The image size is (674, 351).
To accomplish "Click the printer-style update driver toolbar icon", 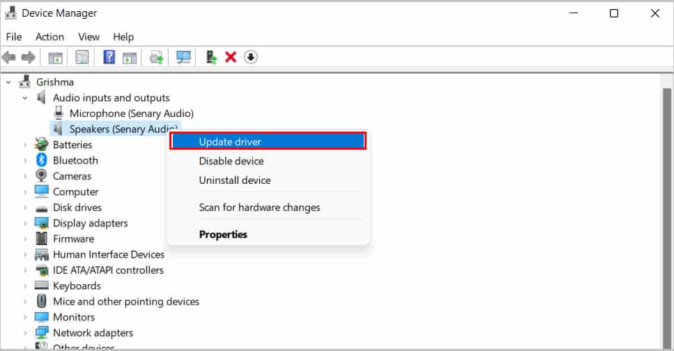I will point(156,58).
